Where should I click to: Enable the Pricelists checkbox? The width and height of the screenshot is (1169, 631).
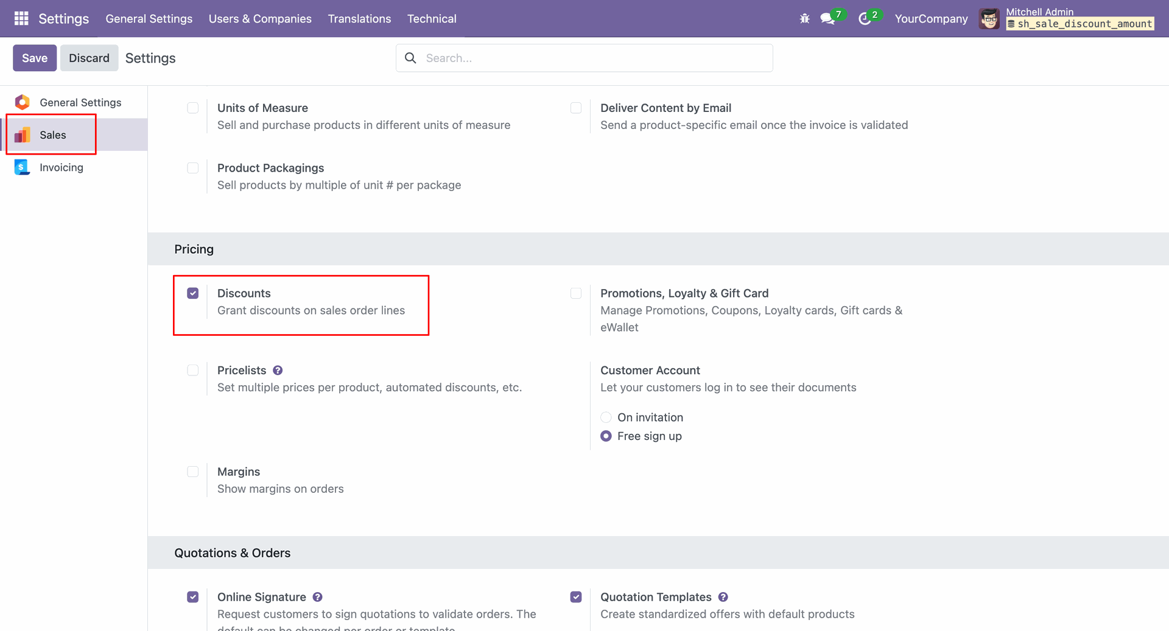pyautogui.click(x=193, y=371)
